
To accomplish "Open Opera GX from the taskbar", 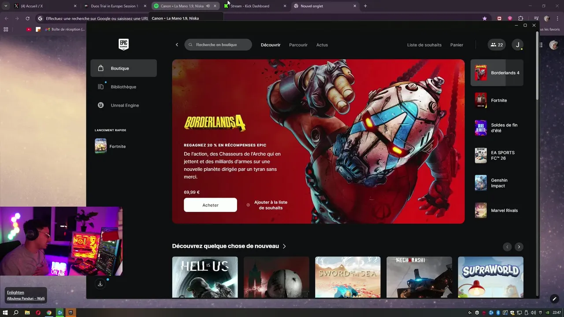I will (38, 313).
